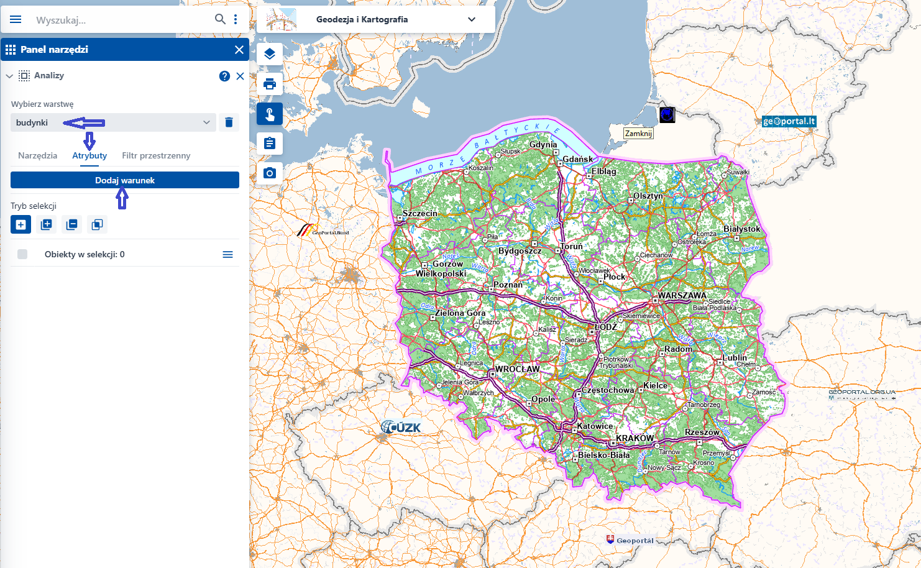
Task: Click the search magnifier icon
Action: [220, 19]
